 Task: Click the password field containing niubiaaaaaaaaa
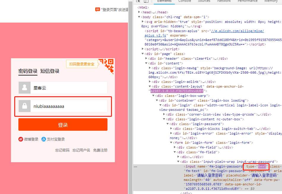[x=68, y=106]
